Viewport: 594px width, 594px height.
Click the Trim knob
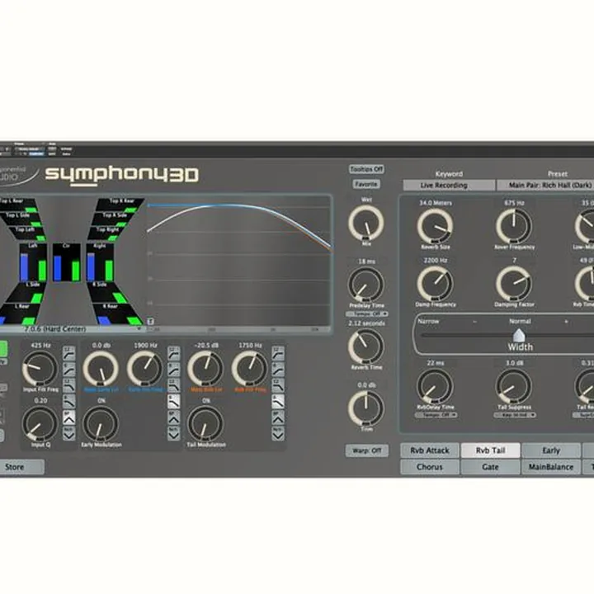pos(366,408)
